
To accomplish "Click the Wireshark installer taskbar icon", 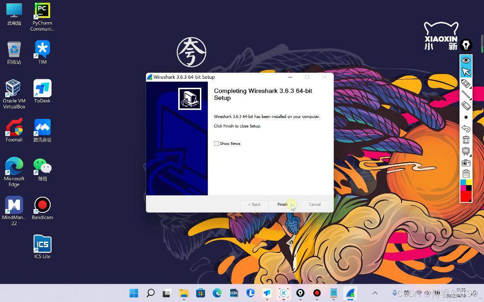I will tap(350, 293).
